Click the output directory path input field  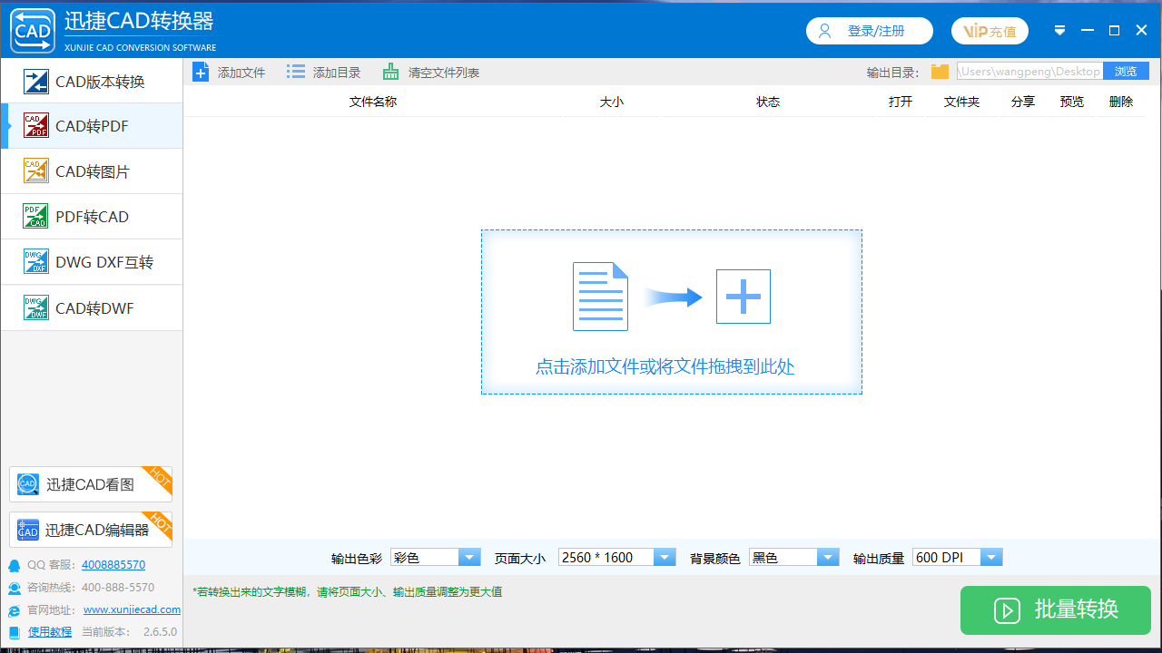pos(1030,71)
